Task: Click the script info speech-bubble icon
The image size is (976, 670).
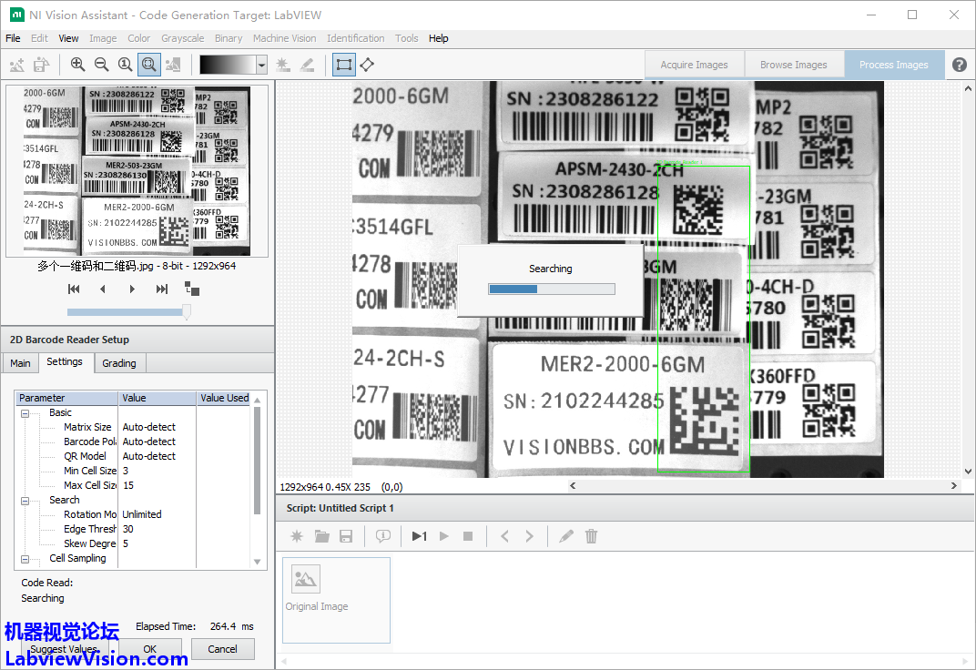Action: tap(382, 536)
